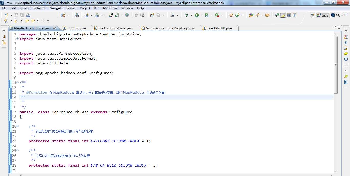This screenshot has width=350, height=176.
Task: Toggle Mark Occurrences highlighter button
Action: click(x=283, y=15)
